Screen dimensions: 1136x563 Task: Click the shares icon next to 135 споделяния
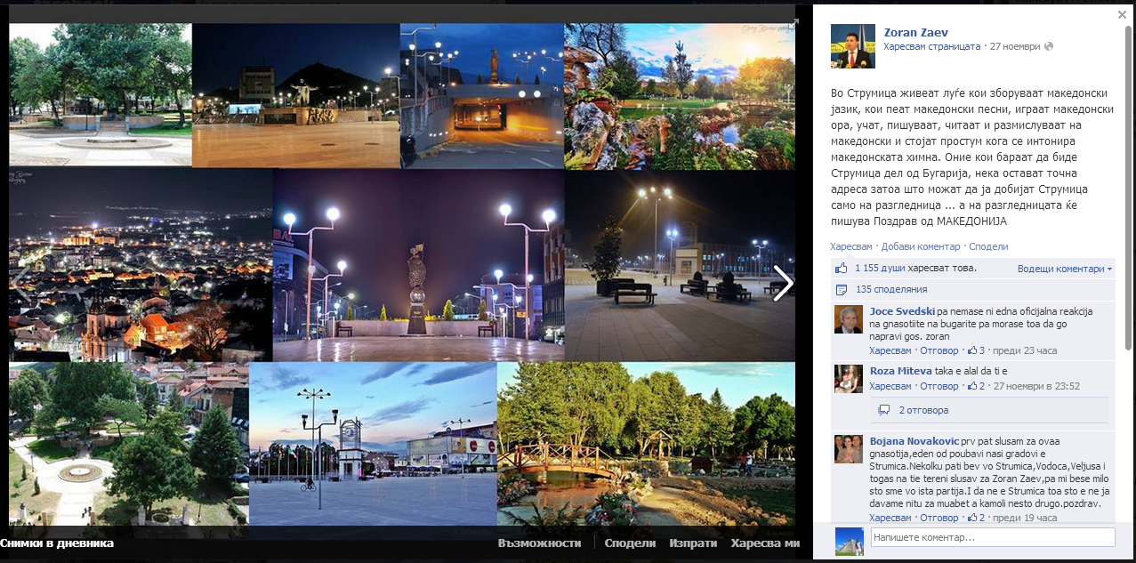pos(841,290)
